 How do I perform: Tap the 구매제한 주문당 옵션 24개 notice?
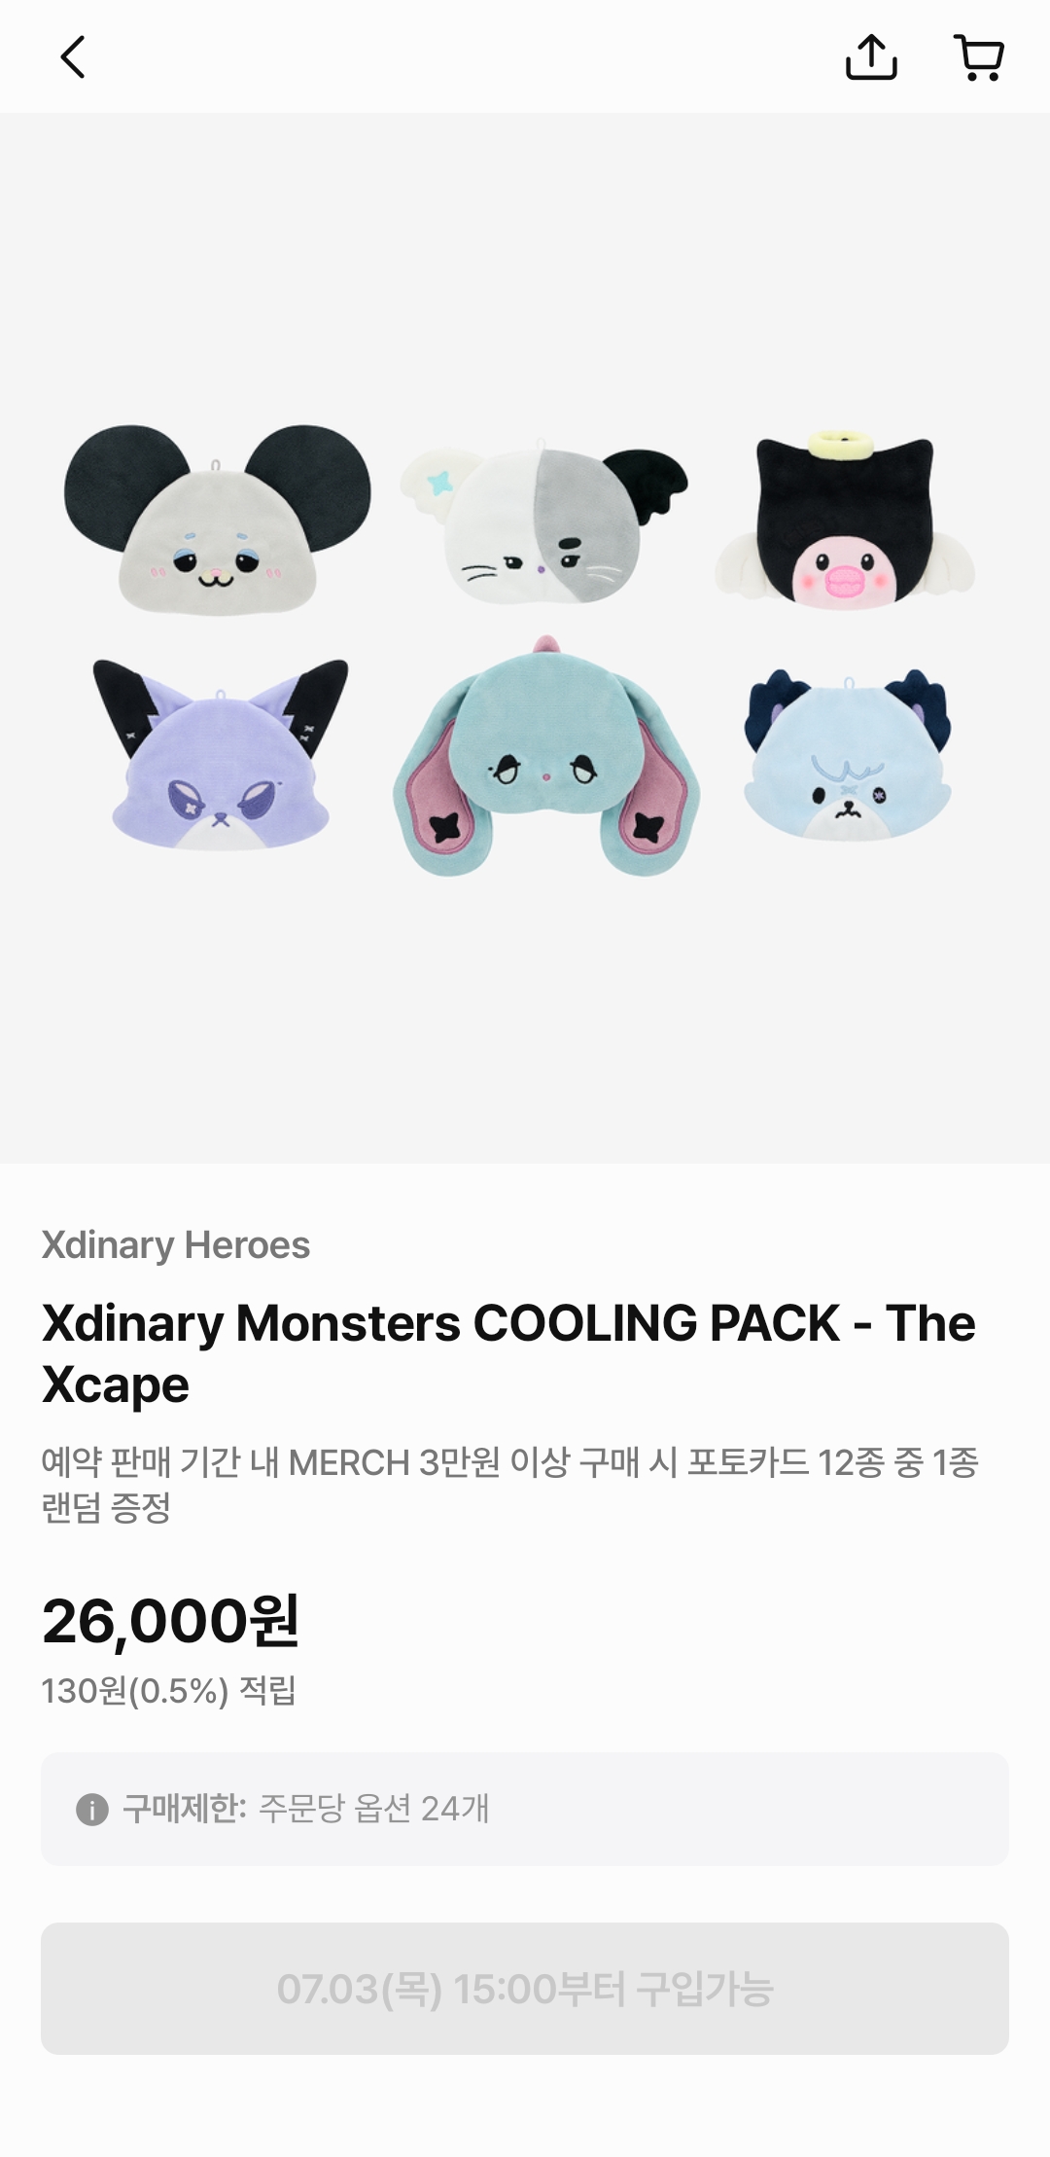point(525,1810)
